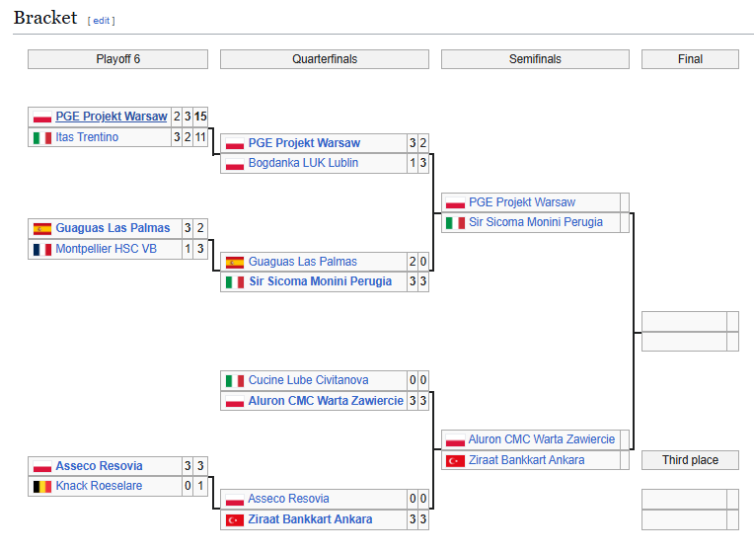The height and width of the screenshot is (553, 754).
Task: Click the edit link next to Bracket
Action: click(x=101, y=21)
